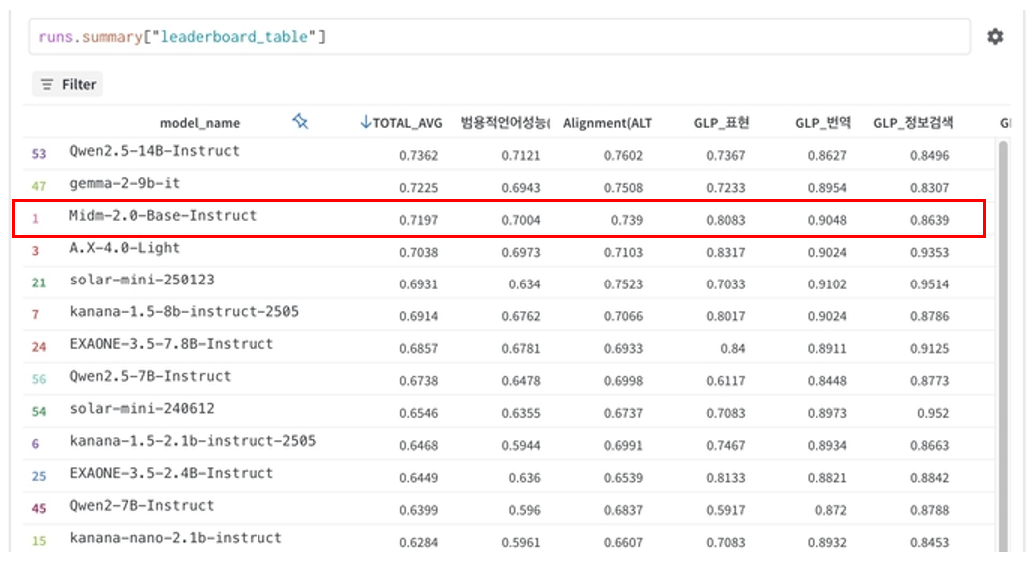Screen dimensions: 1031x564
Task: Click the sort arrow on TOTAL_AVG column
Action: click(x=365, y=122)
